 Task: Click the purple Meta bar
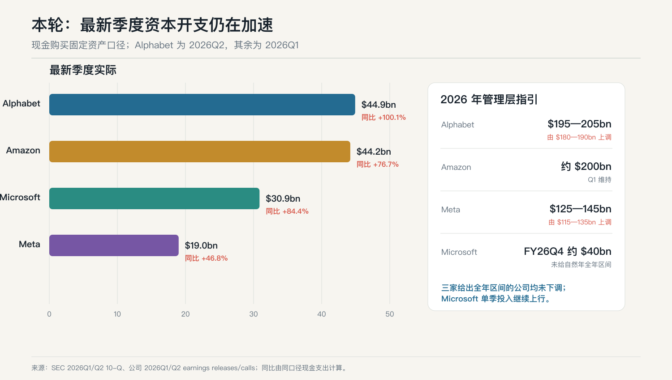coord(114,245)
